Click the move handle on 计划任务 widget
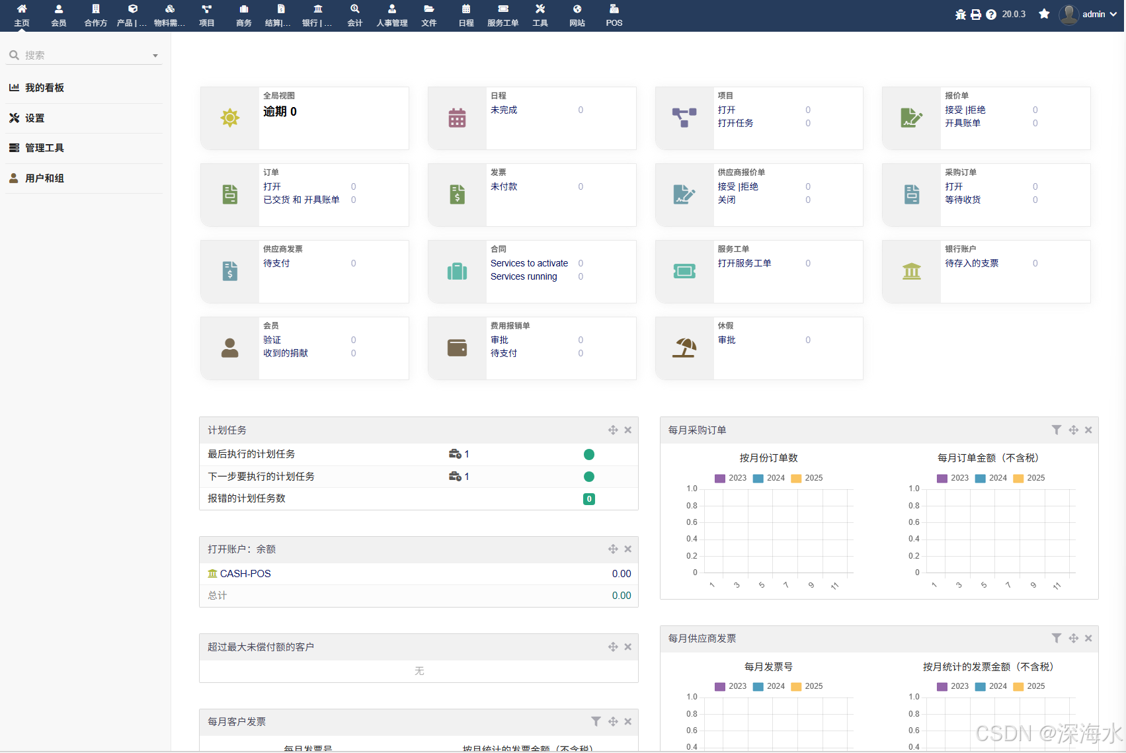This screenshot has width=1126, height=753. point(613,430)
